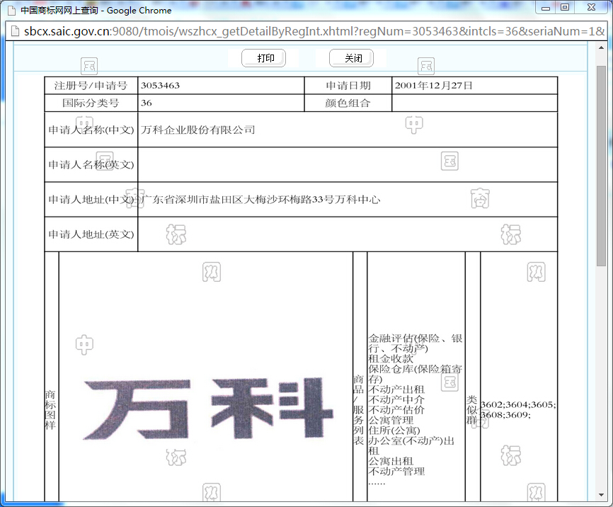Image resolution: width=613 pixels, height=507 pixels.
Task: Click the 类似群 vertical label
Action: (472, 410)
